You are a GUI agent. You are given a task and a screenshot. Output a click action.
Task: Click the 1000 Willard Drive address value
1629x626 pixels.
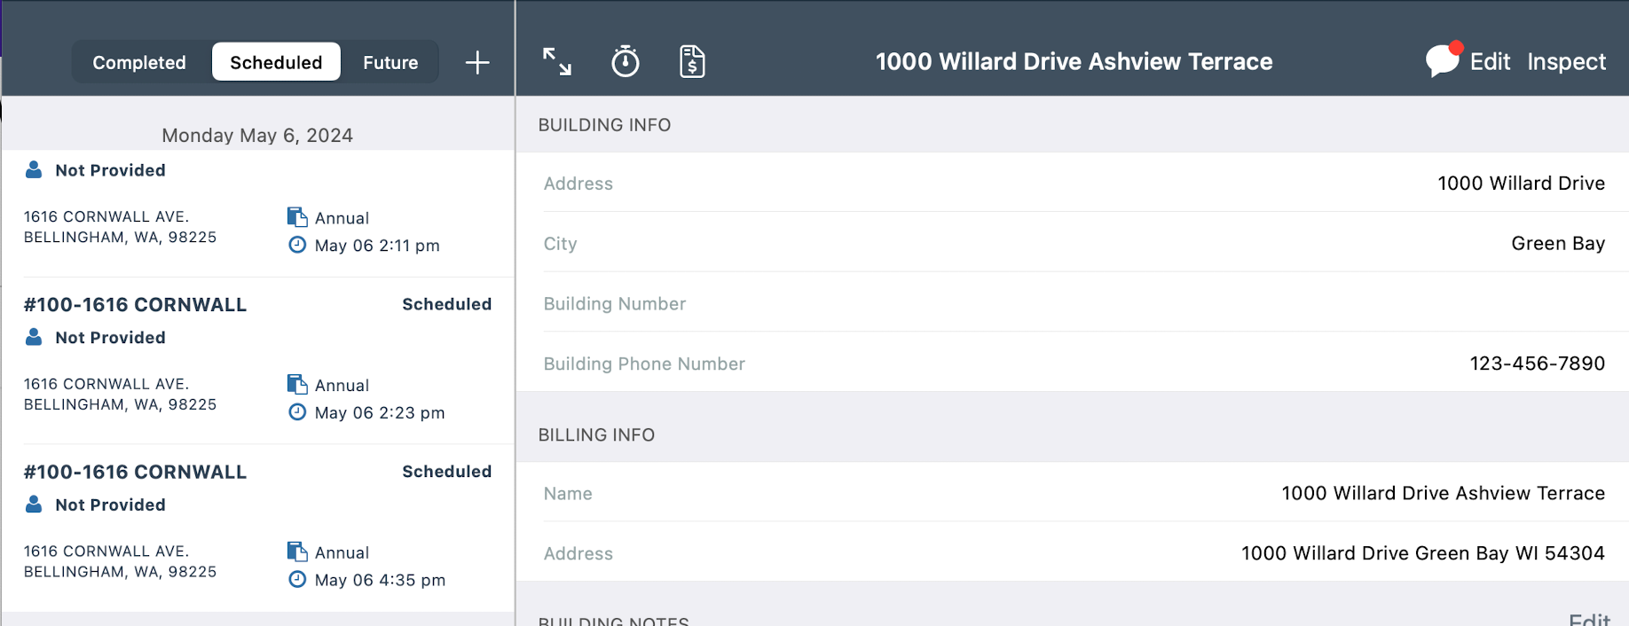pos(1521,183)
